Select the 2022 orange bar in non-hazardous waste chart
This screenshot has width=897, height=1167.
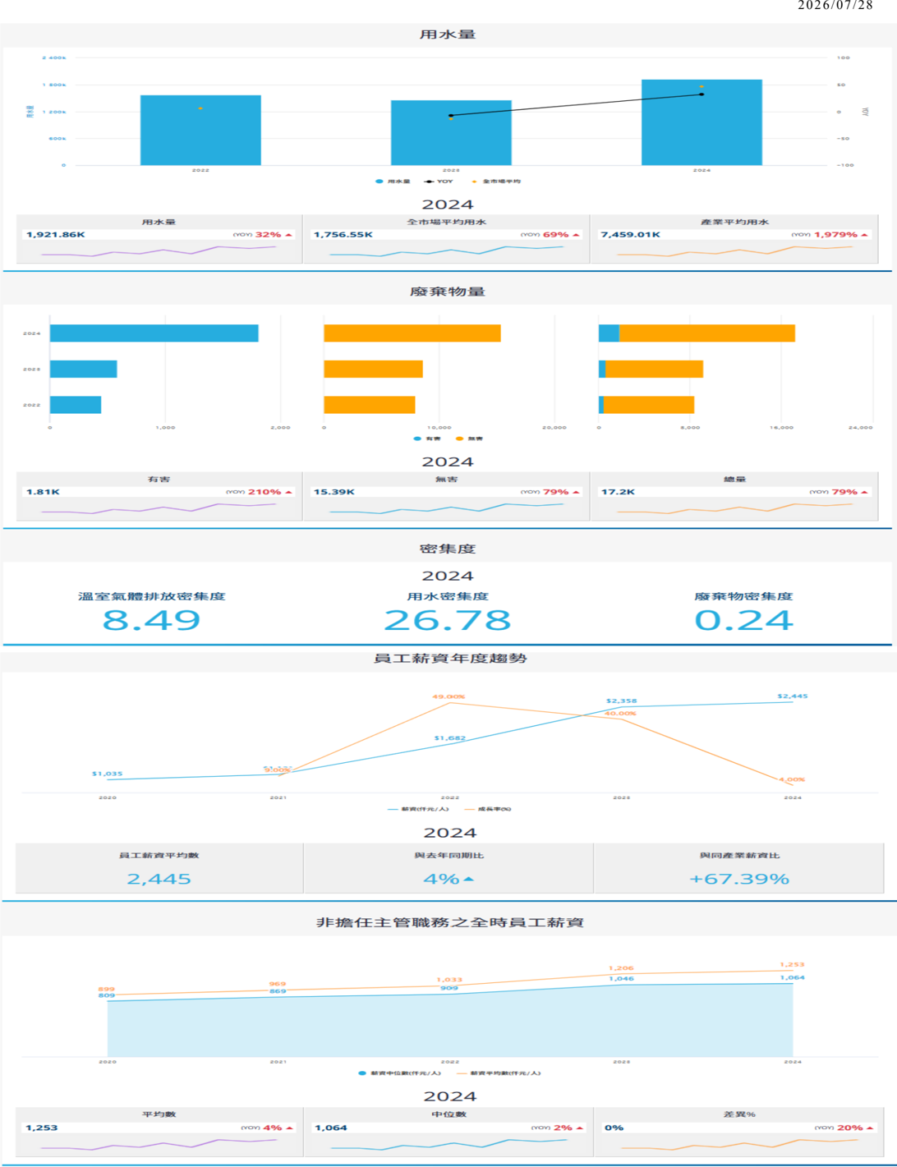click(370, 405)
